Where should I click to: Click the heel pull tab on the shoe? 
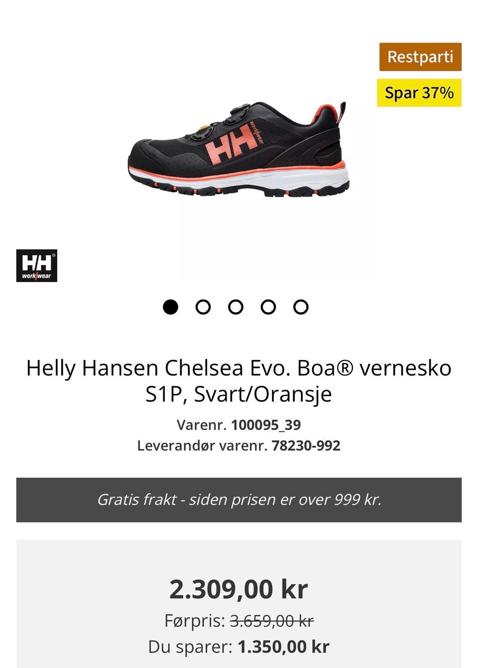(x=343, y=113)
